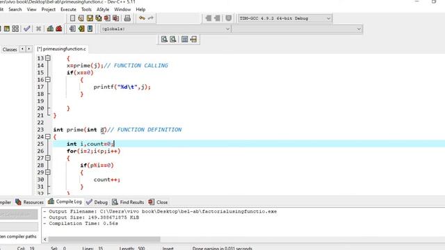Click the Replace icon in search toolbar

click(x=173, y=40)
